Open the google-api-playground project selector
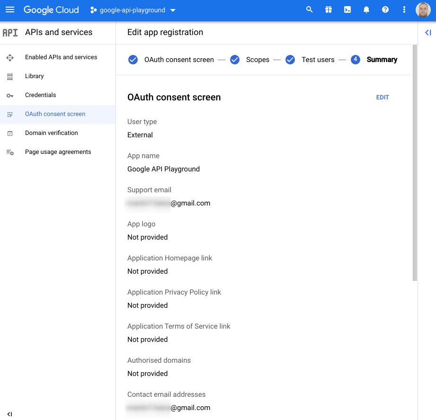 pyautogui.click(x=133, y=9)
